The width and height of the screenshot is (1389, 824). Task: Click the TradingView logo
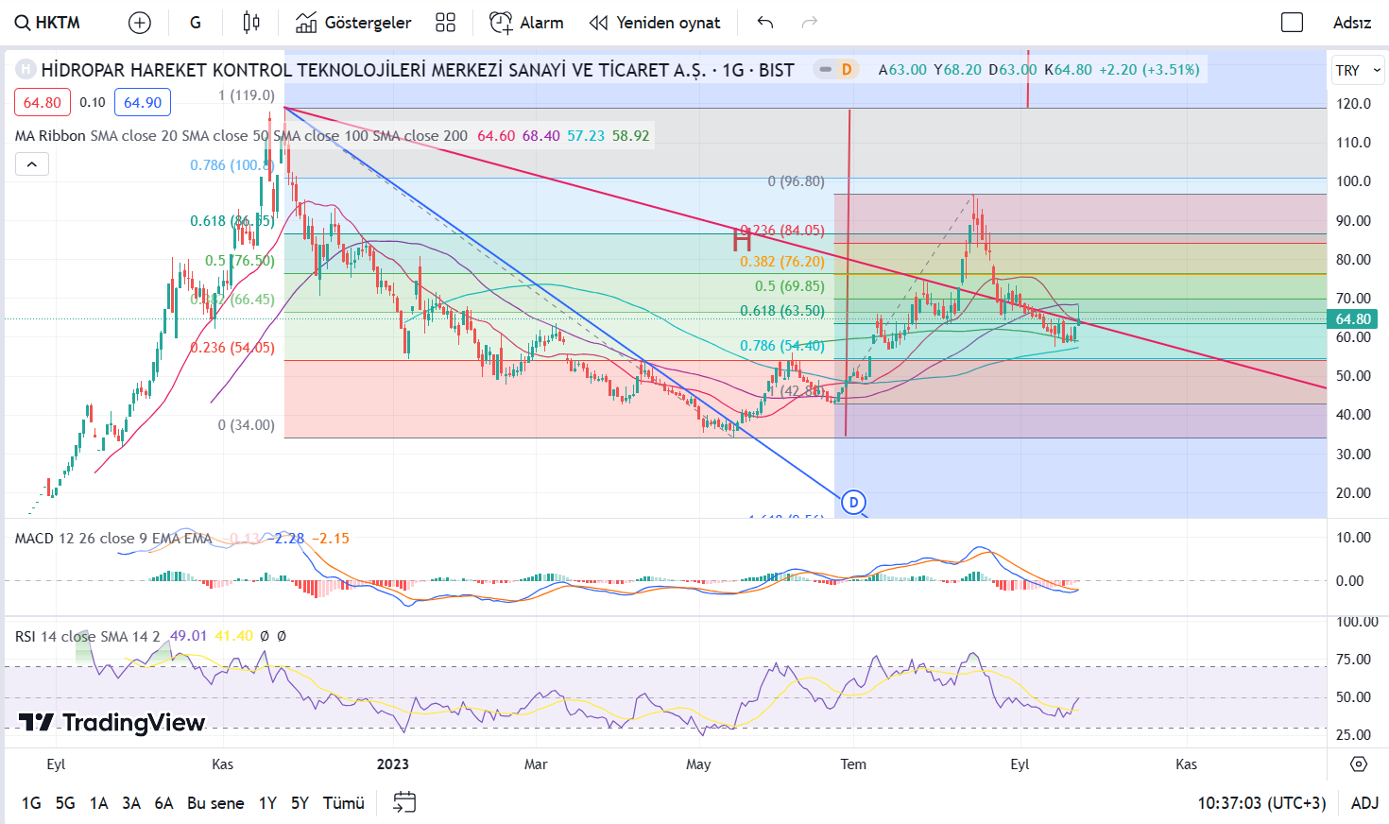(112, 723)
